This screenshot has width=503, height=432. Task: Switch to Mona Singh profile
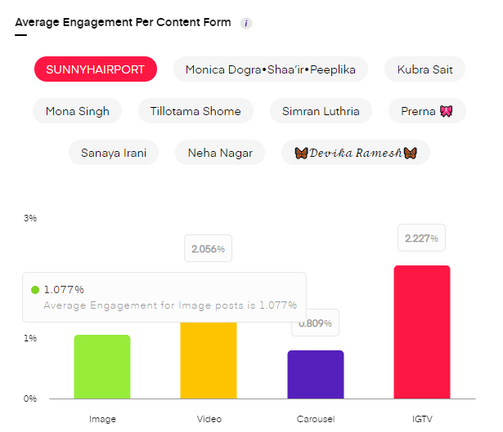(77, 110)
